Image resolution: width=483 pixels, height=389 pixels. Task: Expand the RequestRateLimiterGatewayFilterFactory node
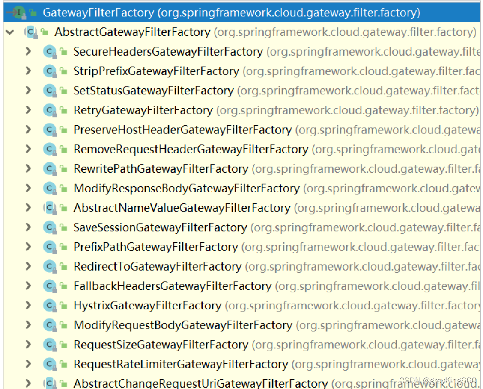click(28, 364)
